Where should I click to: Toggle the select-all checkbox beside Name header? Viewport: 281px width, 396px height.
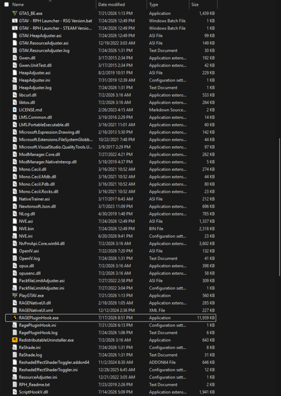[6, 5]
